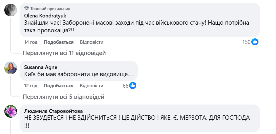This screenshot has width=276, height=134.
Task: Click Olena Kondratyuk's profile avatar
Action: [x=11, y=11]
